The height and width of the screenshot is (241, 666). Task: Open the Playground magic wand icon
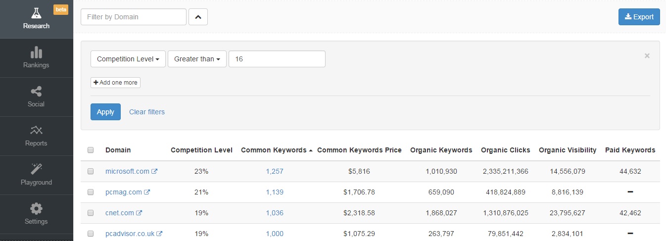(x=36, y=169)
